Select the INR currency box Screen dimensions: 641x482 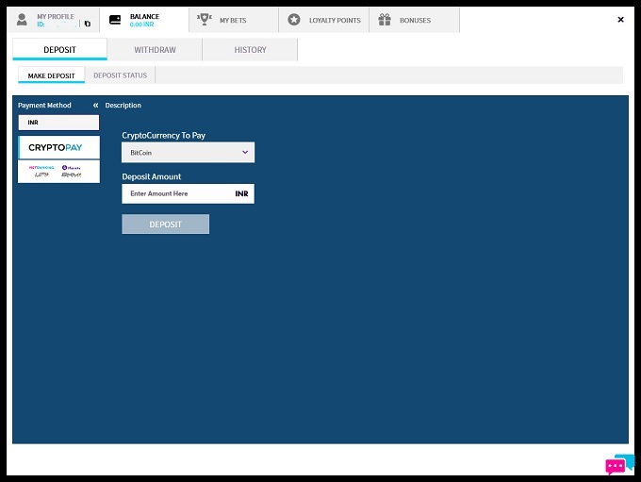pyautogui.click(x=58, y=123)
